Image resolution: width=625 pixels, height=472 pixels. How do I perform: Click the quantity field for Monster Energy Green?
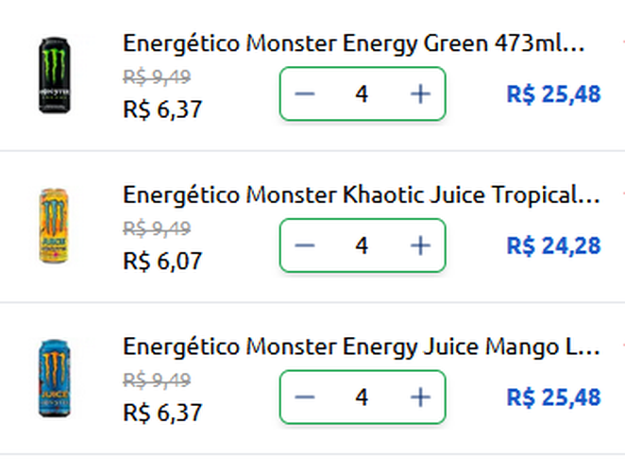pos(362,93)
